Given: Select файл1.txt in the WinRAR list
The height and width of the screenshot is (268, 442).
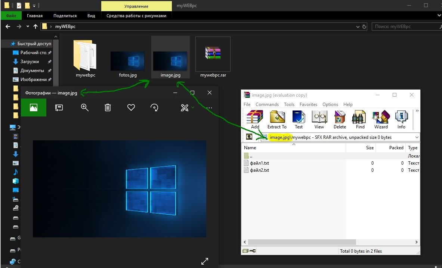Looking at the screenshot, I should 257,163.
